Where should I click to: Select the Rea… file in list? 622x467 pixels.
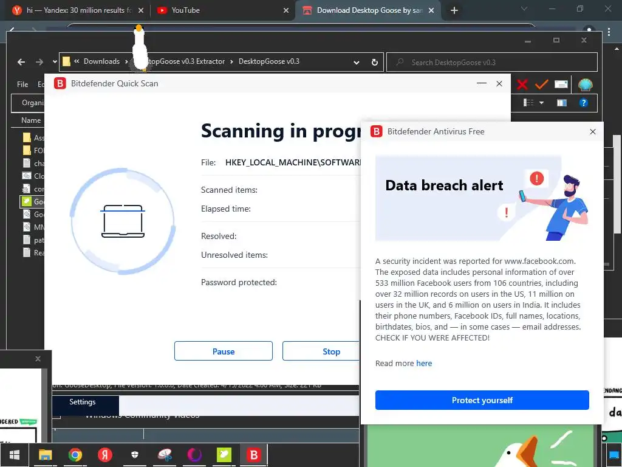coord(33,252)
